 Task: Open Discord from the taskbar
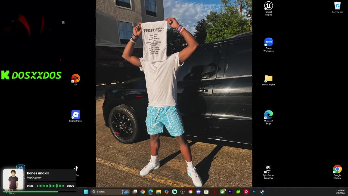pos(198,192)
